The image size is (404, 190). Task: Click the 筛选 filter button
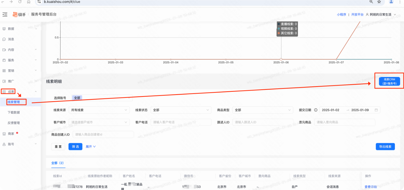[75, 147]
